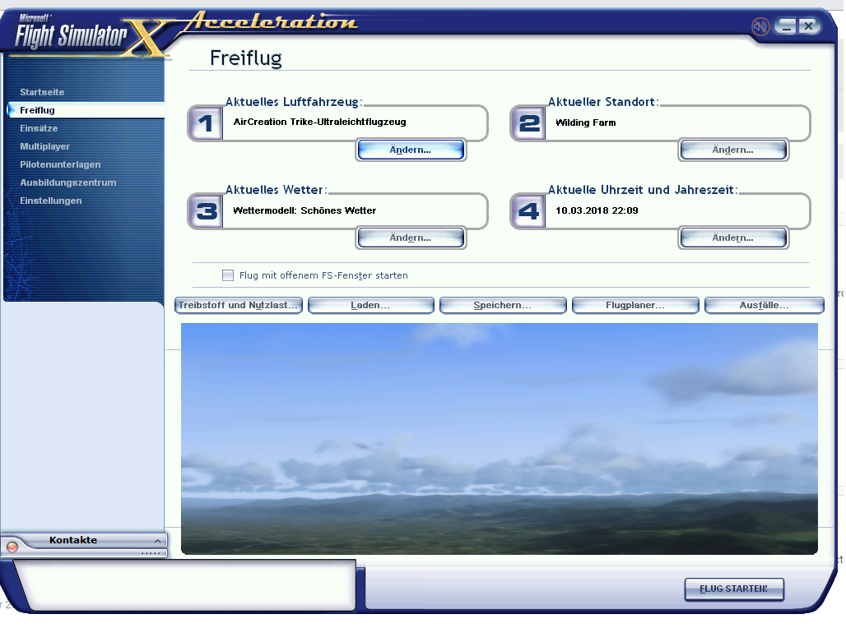
Task: Minimize the Flight Simulator window
Action: (x=786, y=25)
